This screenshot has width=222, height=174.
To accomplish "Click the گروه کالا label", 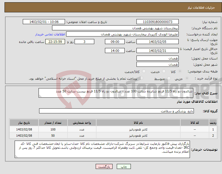I will [210, 111].
